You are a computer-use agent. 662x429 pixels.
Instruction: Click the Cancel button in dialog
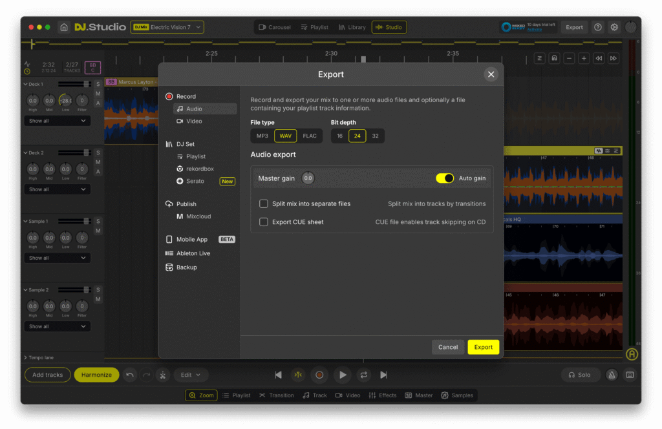coord(448,347)
